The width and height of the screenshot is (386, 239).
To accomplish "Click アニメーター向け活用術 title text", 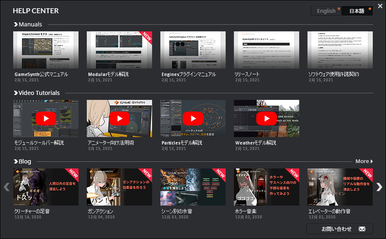I will coord(111,143).
